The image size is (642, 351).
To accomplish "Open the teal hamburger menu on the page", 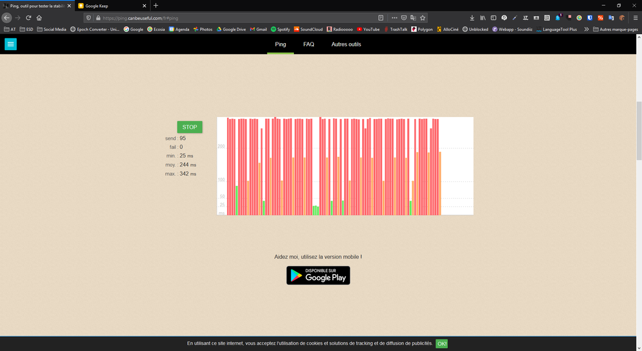I will (x=10, y=44).
